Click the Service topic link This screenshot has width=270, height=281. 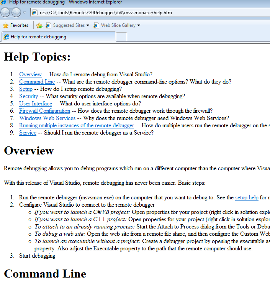point(28,133)
